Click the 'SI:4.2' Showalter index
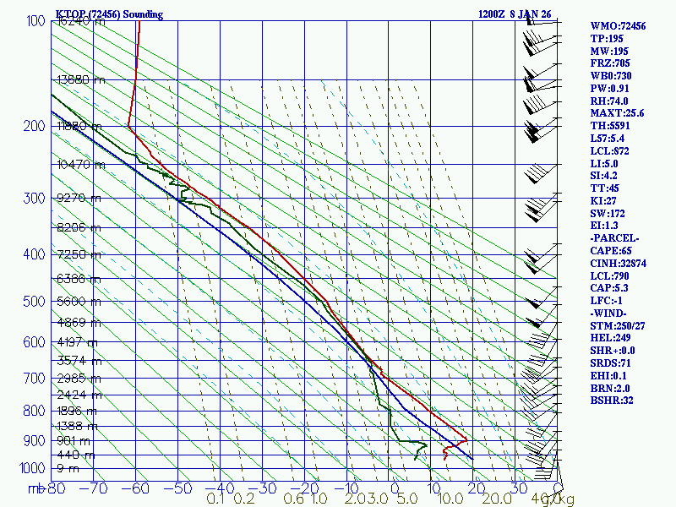676x507 pixels. click(603, 176)
